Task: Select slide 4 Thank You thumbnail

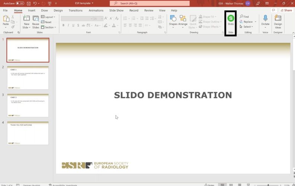Action: point(28,133)
